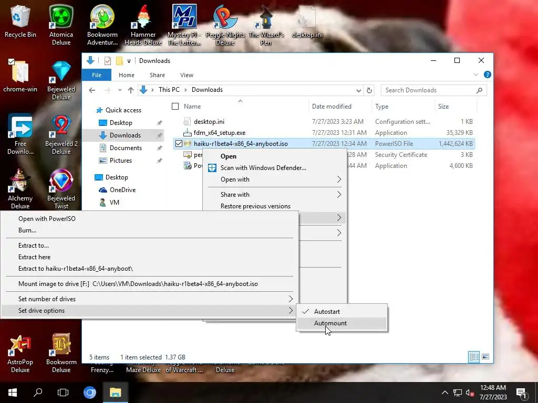This screenshot has width=538, height=403.
Task: Expand the Explorer ribbon chevron
Action: pyautogui.click(x=475, y=75)
